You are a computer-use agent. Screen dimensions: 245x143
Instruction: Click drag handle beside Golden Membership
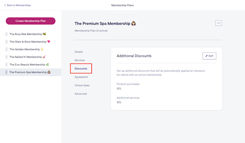7,49
